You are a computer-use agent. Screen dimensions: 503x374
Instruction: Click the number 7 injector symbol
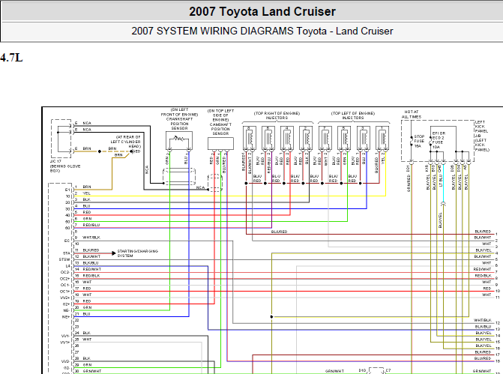[x=325, y=139]
